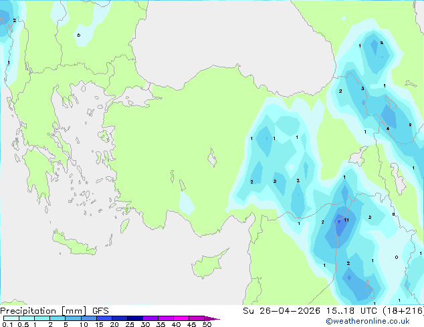This screenshot has height=327, width=424.
Task: Click the over-50 mm arrow tip of legend
Action: coord(212,318)
